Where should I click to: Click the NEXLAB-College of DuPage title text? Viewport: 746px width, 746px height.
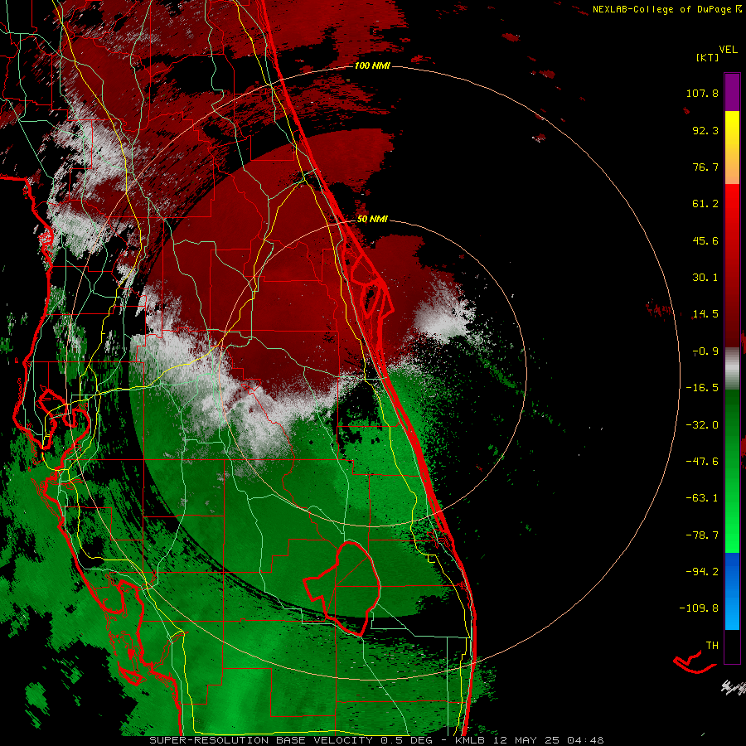661,9
